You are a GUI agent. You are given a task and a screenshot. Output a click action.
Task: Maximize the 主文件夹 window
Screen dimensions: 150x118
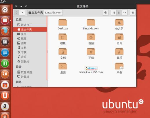pyautogui.click(x=26, y=6)
